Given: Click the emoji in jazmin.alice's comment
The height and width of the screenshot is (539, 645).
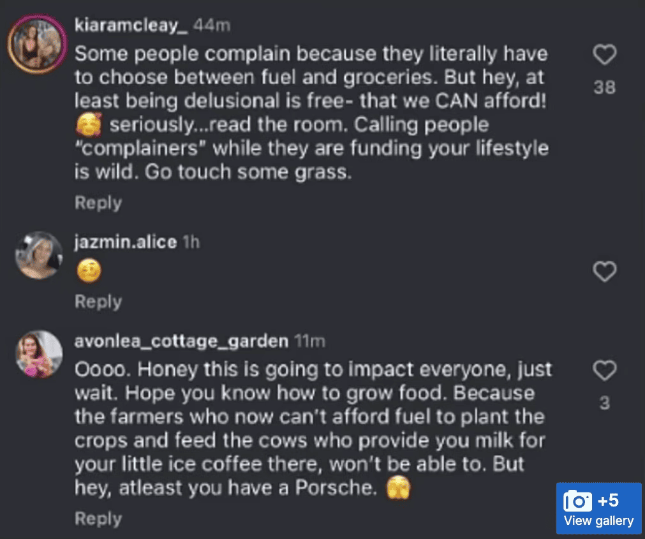Looking at the screenshot, I should pyautogui.click(x=89, y=272).
